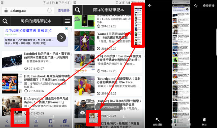Go back with the 返回 browser button
Viewport: 217px width, 128px height.
tap(7, 123)
